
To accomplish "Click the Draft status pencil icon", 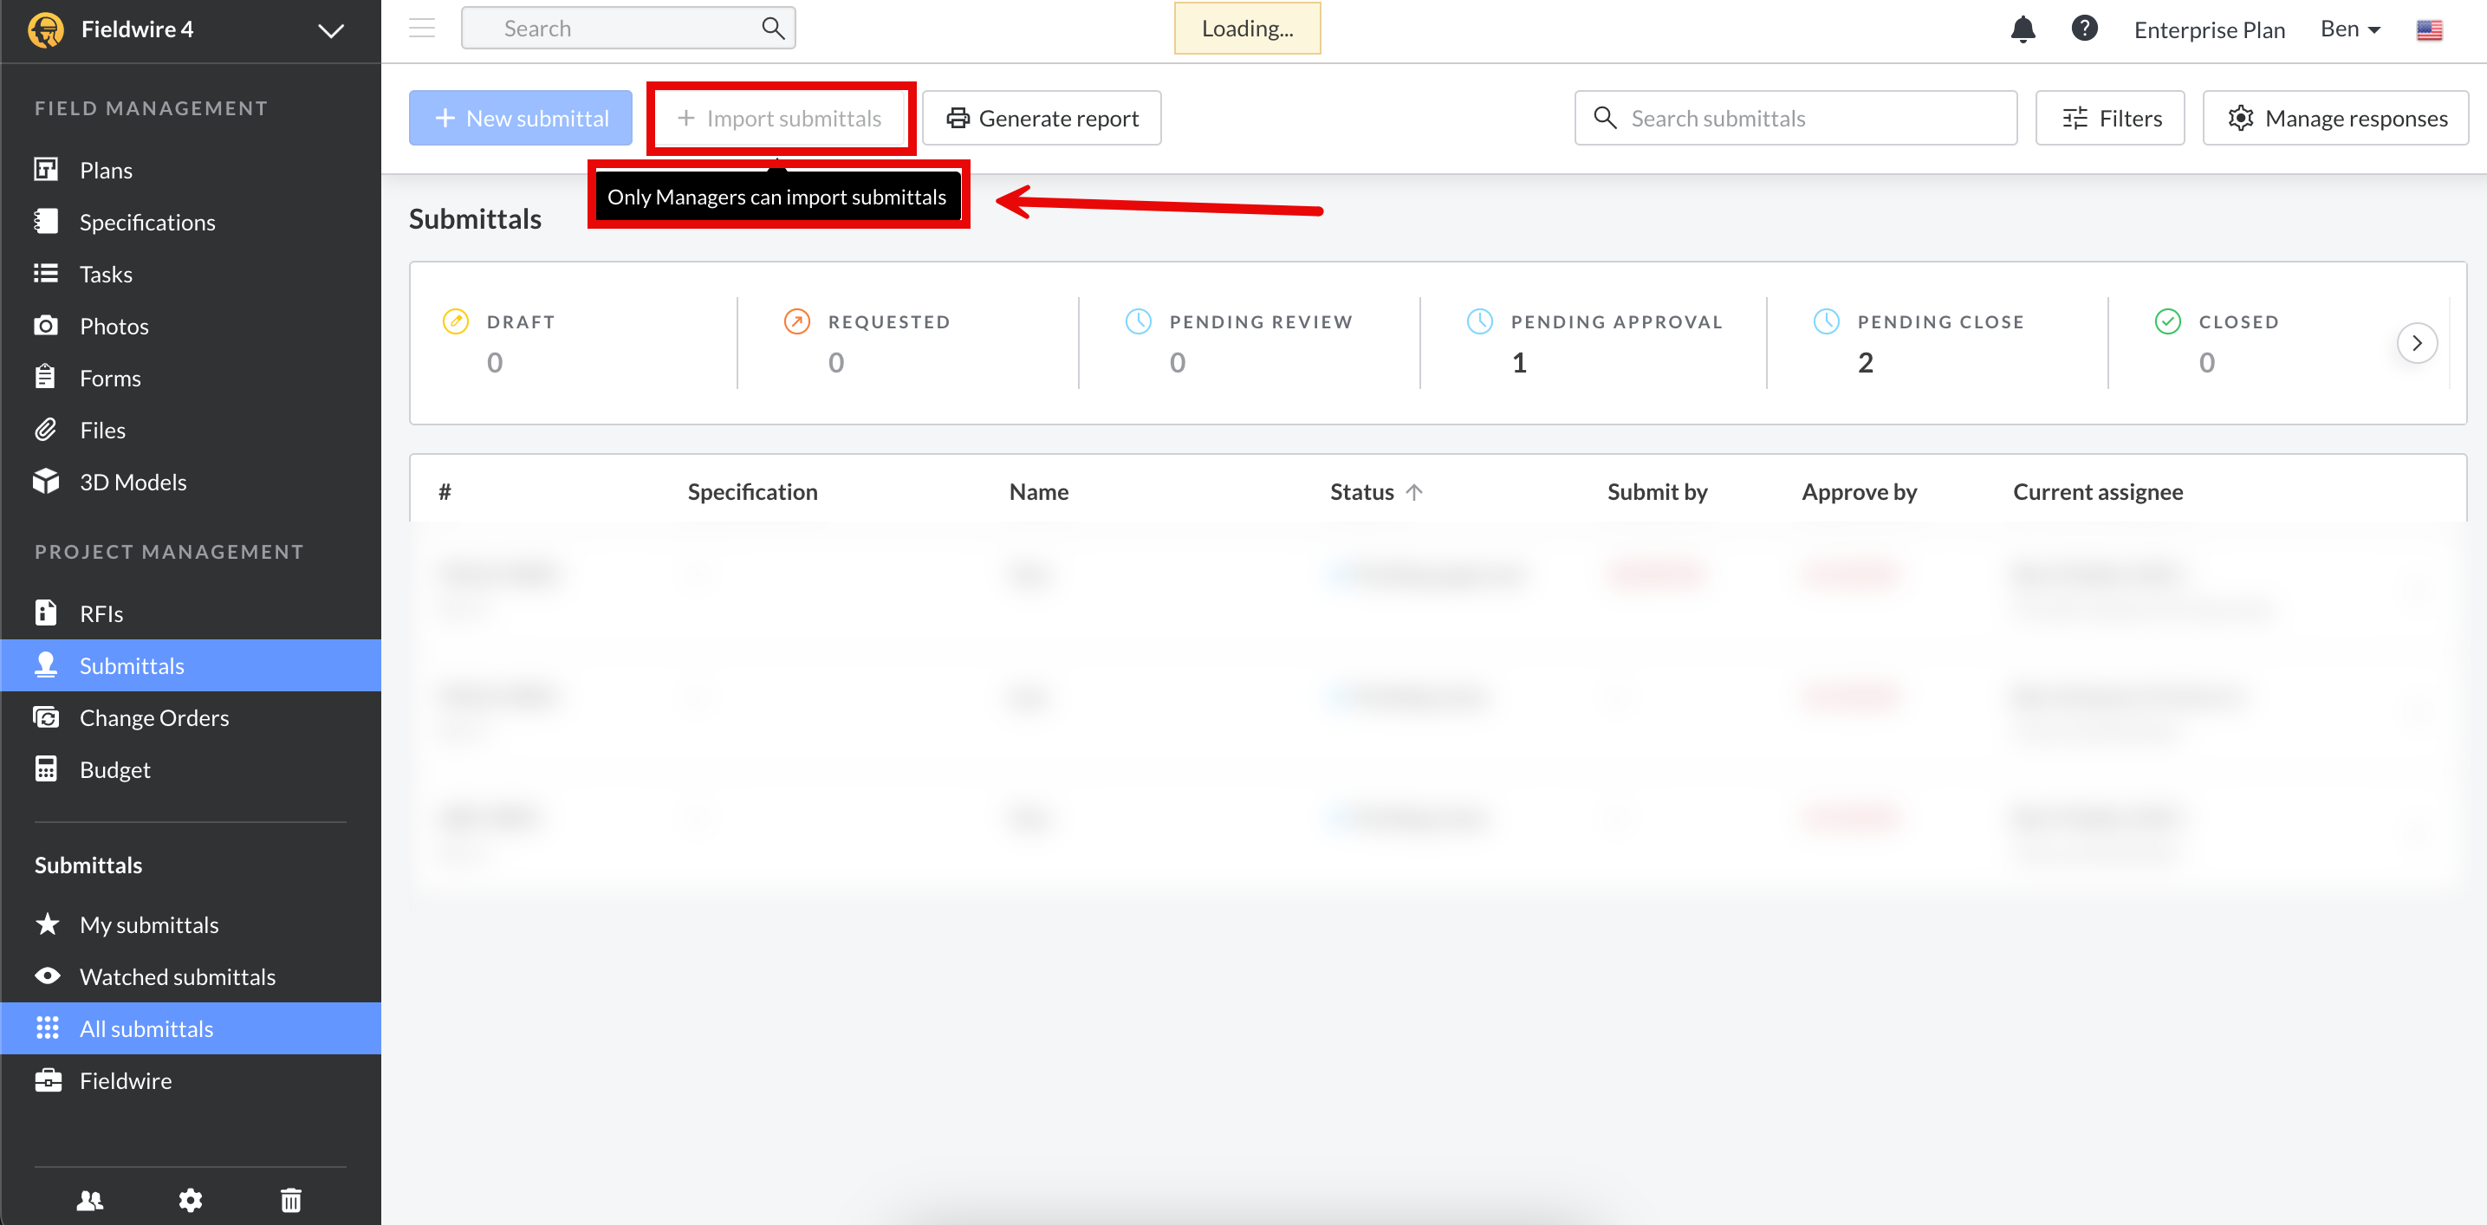I will (x=456, y=321).
